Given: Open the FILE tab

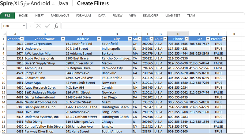Looking at the screenshot, I should [x=8, y=16].
